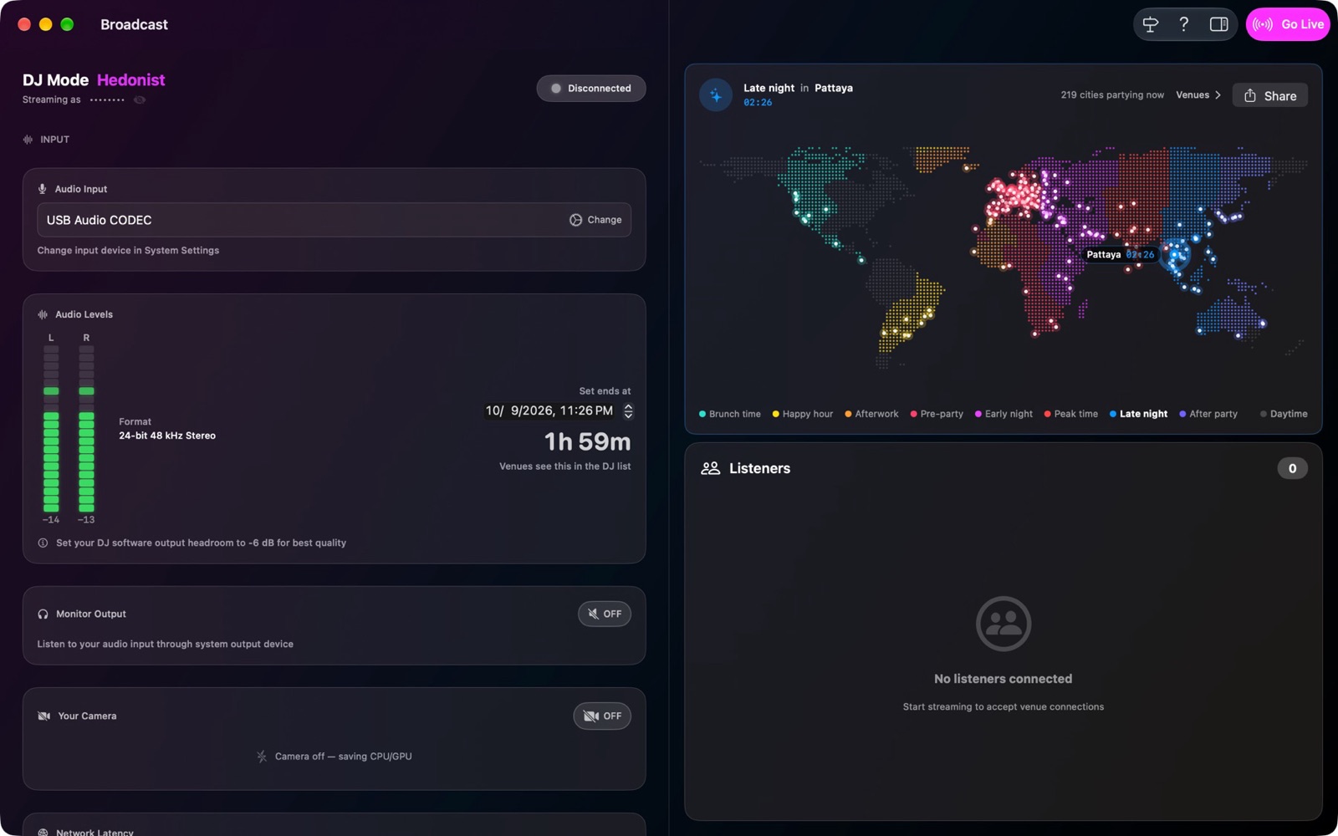This screenshot has width=1338, height=836.
Task: Select Brunch time legend item
Action: click(730, 414)
